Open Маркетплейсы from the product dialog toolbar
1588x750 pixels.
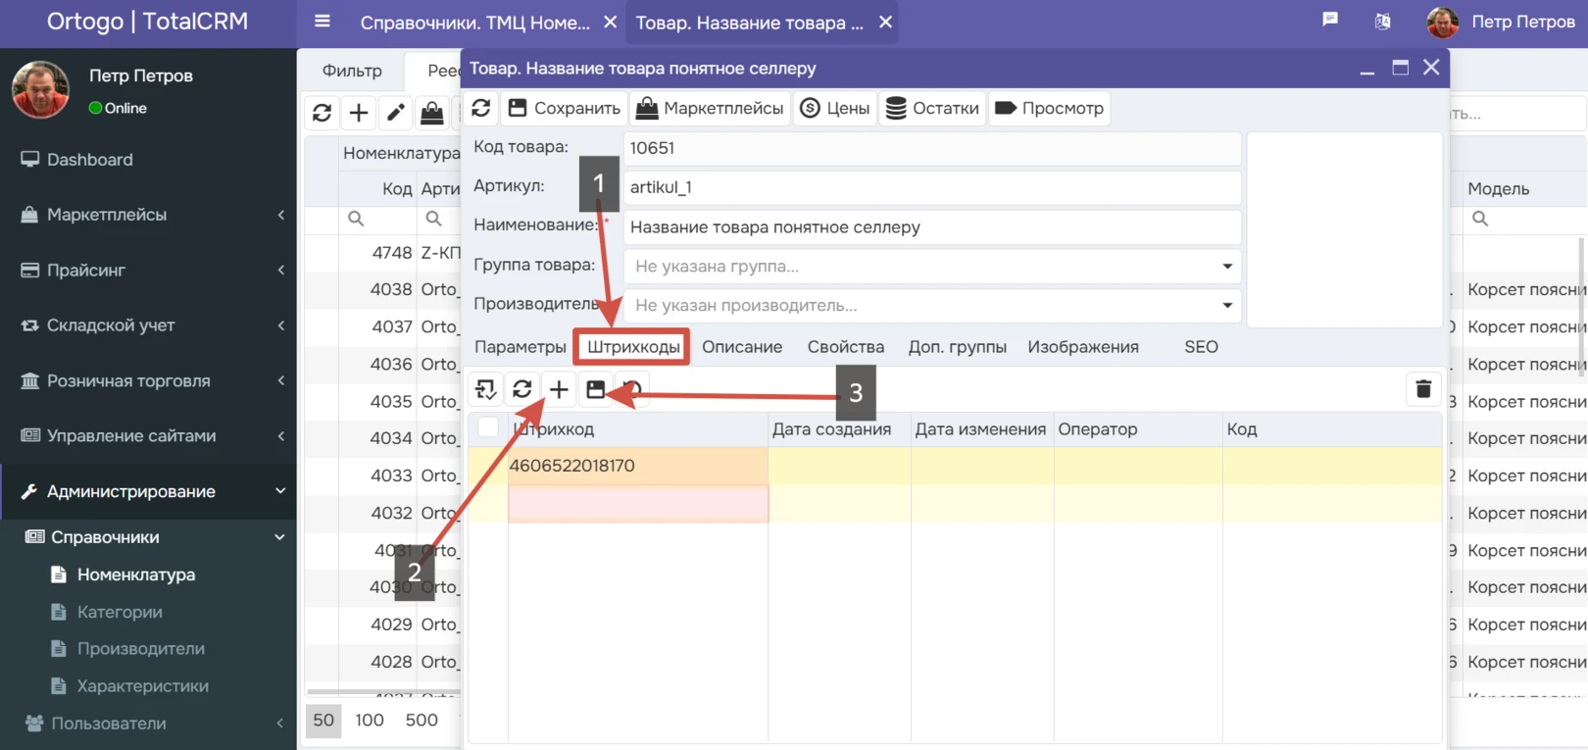710,108
